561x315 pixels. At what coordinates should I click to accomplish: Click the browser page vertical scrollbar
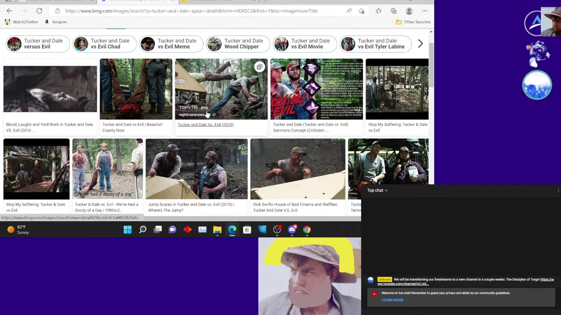(x=431, y=66)
